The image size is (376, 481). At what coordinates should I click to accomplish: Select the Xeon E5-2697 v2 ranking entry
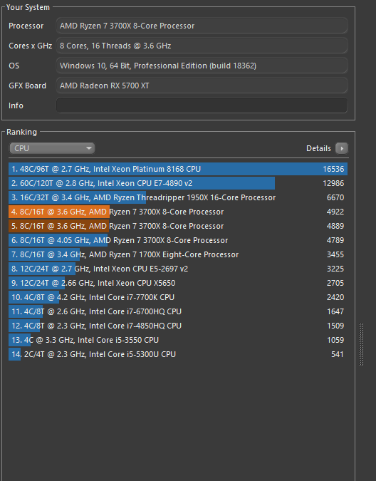(x=178, y=269)
